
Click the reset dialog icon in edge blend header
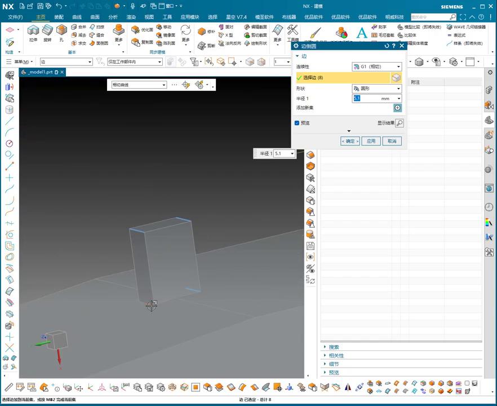pos(385,46)
